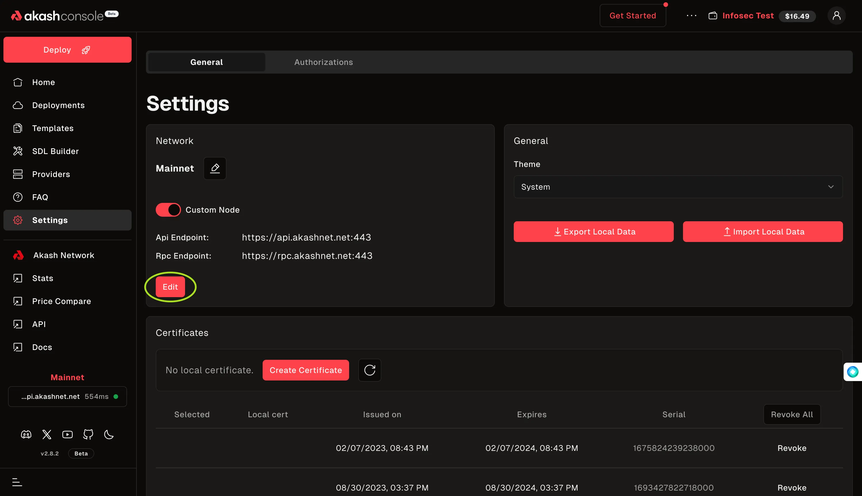Screen dimensions: 862x496
Task: Click the floating blue widget at right edge
Action: coord(853,372)
